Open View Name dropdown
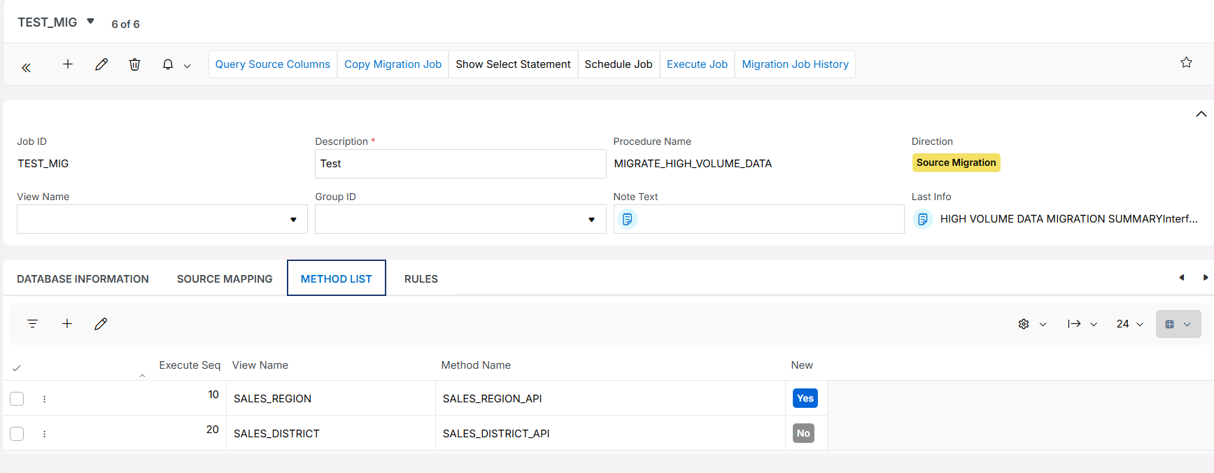The height and width of the screenshot is (473, 1214). pyautogui.click(x=162, y=219)
